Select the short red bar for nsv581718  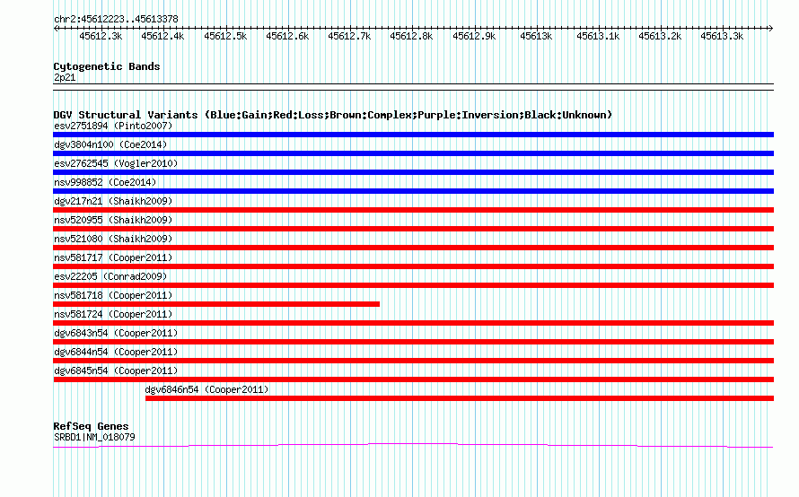tap(216, 304)
